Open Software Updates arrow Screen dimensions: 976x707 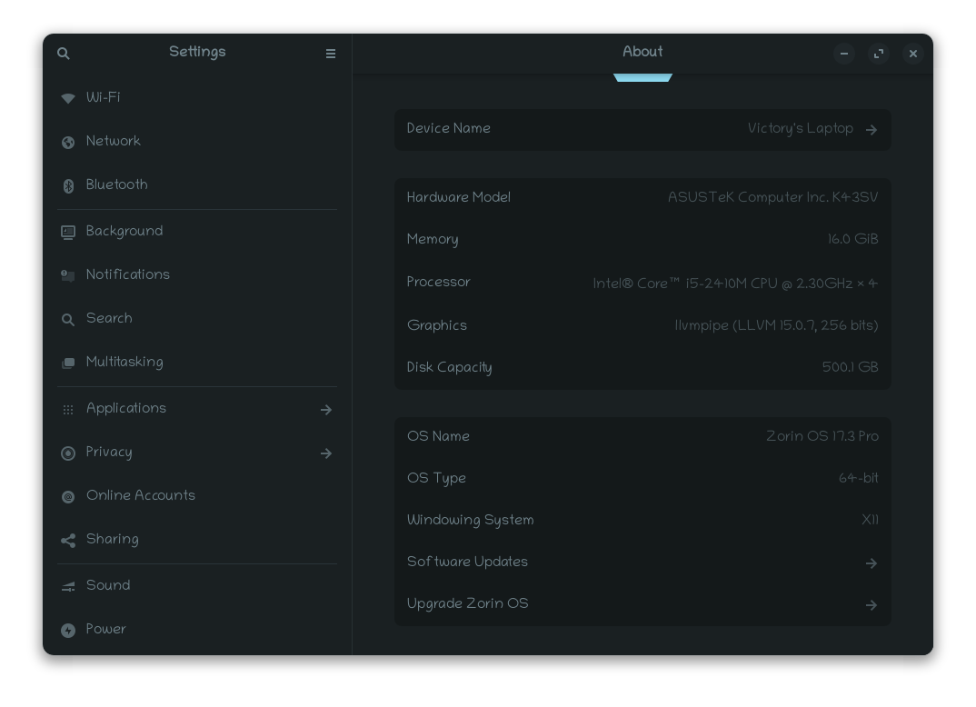871,563
